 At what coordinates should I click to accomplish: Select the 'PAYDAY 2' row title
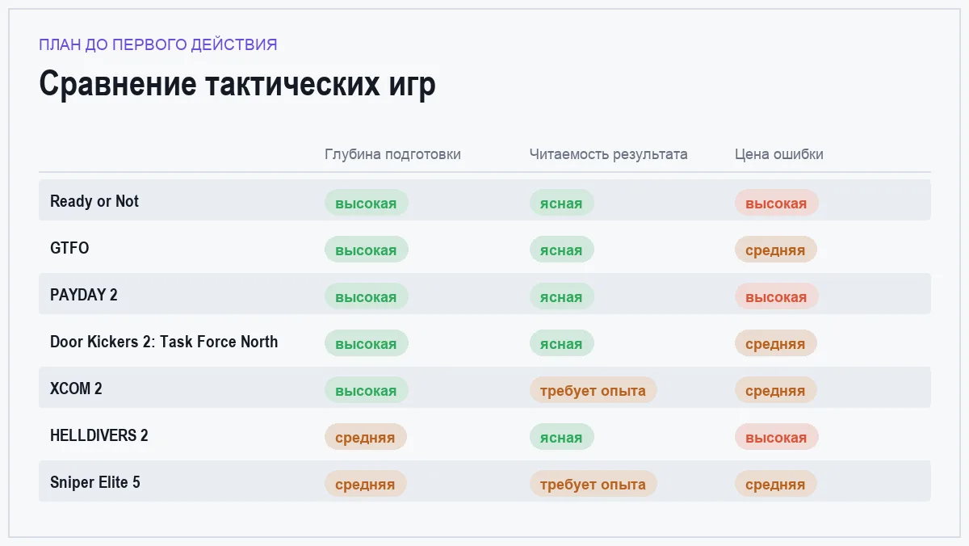84,295
